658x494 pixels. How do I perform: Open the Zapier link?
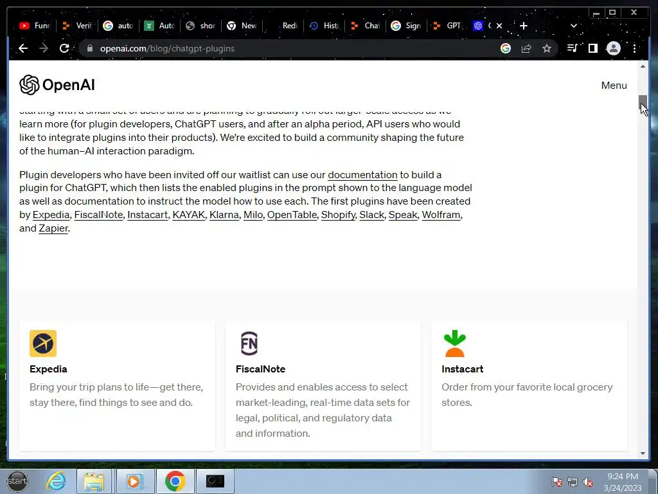click(x=53, y=228)
